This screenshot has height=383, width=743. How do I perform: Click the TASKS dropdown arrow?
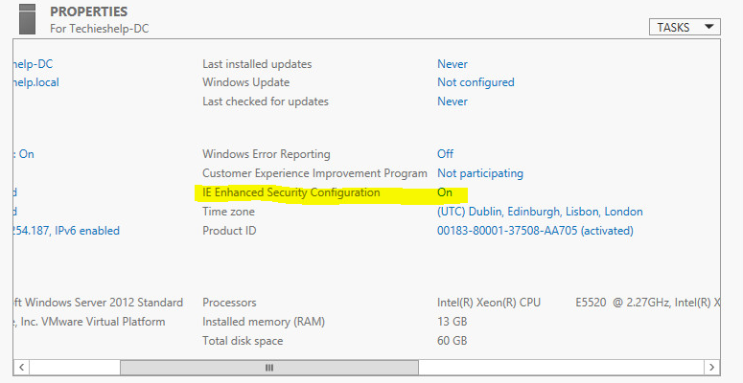708,27
